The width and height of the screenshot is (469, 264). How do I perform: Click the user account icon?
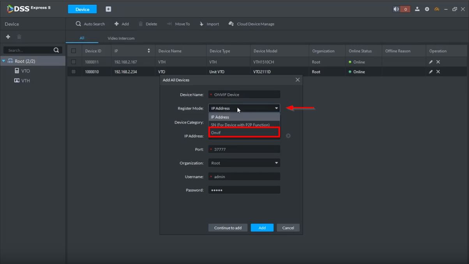point(417,9)
